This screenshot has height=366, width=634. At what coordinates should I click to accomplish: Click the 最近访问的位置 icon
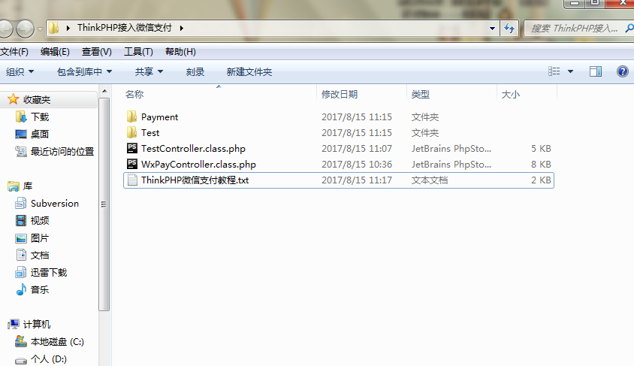coord(21,151)
